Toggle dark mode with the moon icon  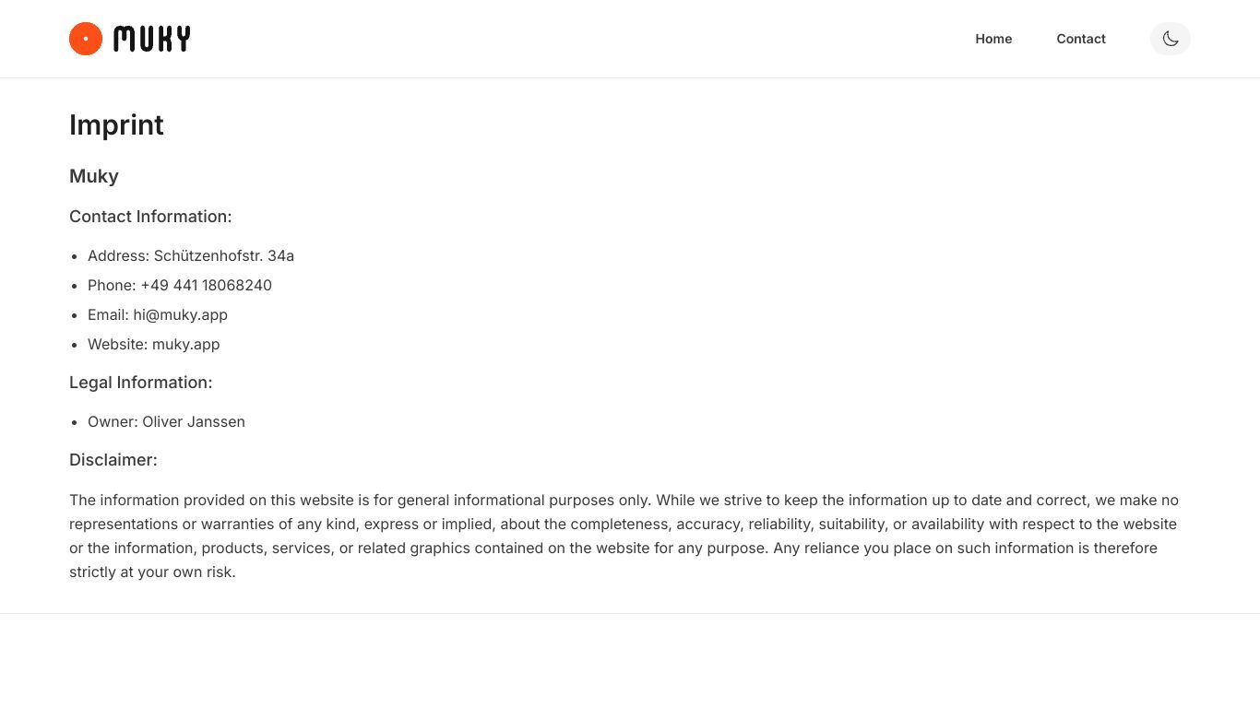[x=1171, y=39]
